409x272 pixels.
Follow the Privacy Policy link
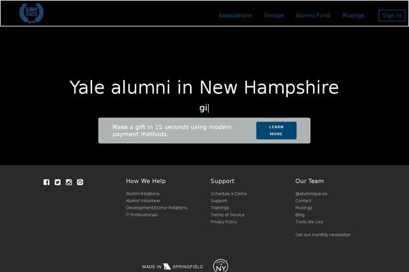pos(224,222)
